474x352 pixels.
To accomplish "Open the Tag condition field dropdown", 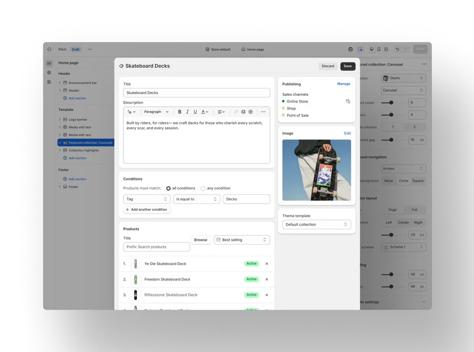I will pos(146,199).
